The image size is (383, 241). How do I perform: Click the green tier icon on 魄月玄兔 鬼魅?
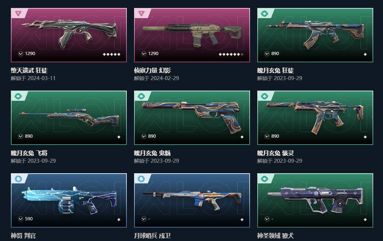click(141, 96)
